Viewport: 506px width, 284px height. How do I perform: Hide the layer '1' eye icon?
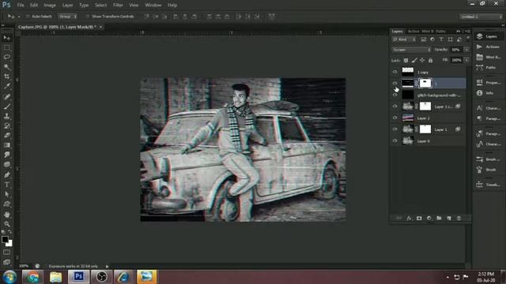click(395, 84)
